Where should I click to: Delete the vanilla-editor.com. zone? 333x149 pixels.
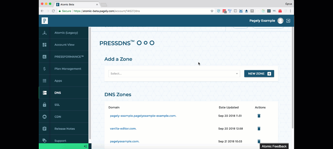(x=259, y=128)
